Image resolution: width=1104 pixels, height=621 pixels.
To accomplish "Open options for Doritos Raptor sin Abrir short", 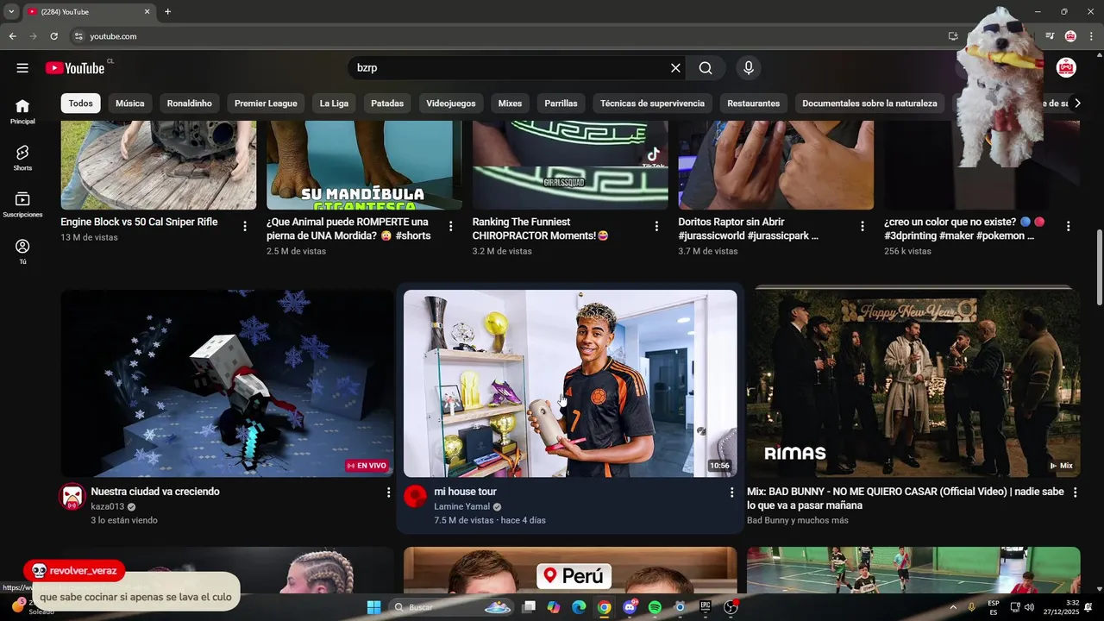I will coord(862,226).
